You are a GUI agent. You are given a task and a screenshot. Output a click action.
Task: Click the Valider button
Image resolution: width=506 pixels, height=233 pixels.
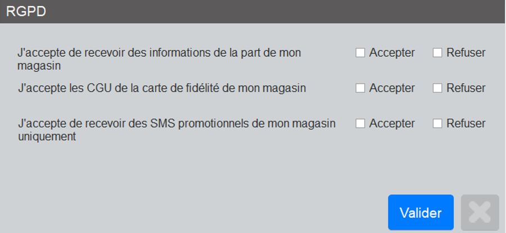tap(421, 212)
